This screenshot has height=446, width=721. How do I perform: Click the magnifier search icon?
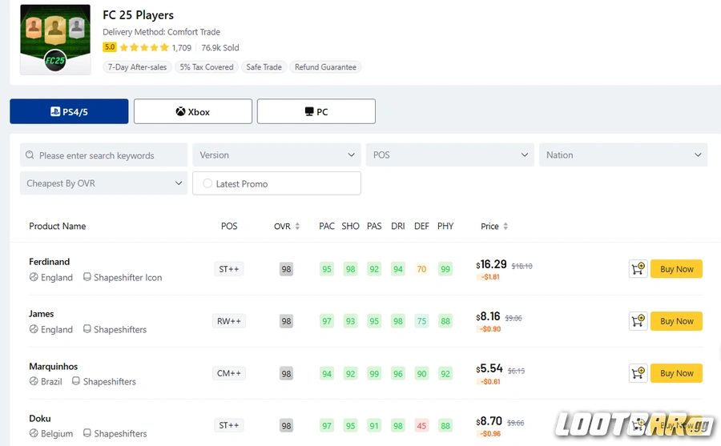tap(30, 155)
